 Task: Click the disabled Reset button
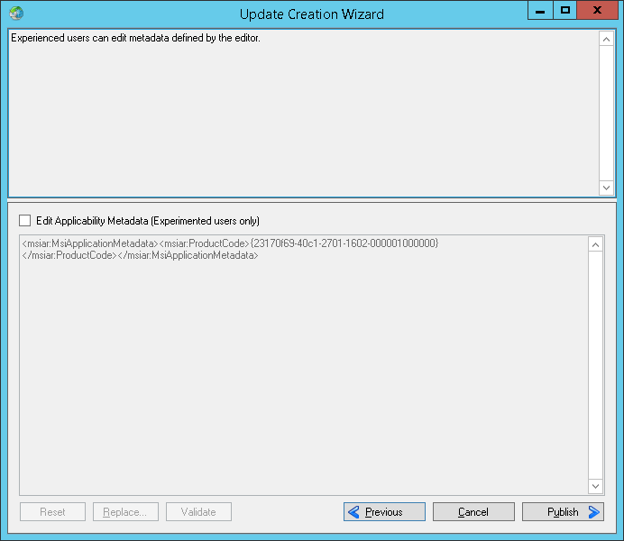coord(52,511)
